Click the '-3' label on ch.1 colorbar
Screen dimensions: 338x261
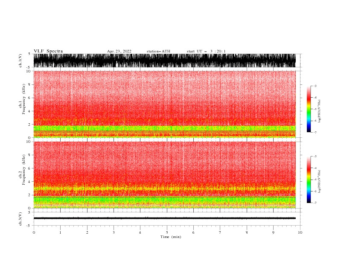coord(315,86)
